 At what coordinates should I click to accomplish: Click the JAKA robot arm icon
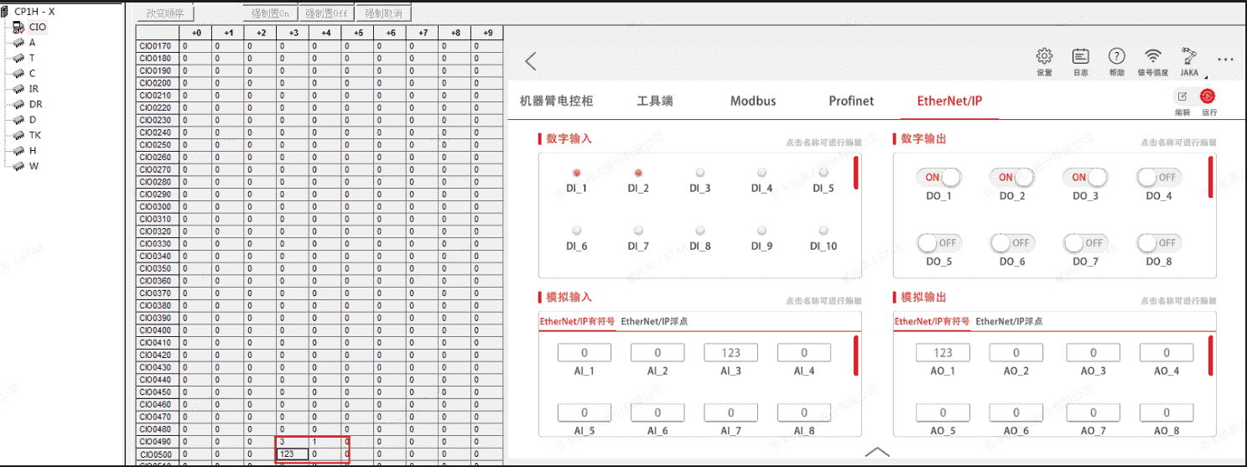pyautogui.click(x=1188, y=57)
